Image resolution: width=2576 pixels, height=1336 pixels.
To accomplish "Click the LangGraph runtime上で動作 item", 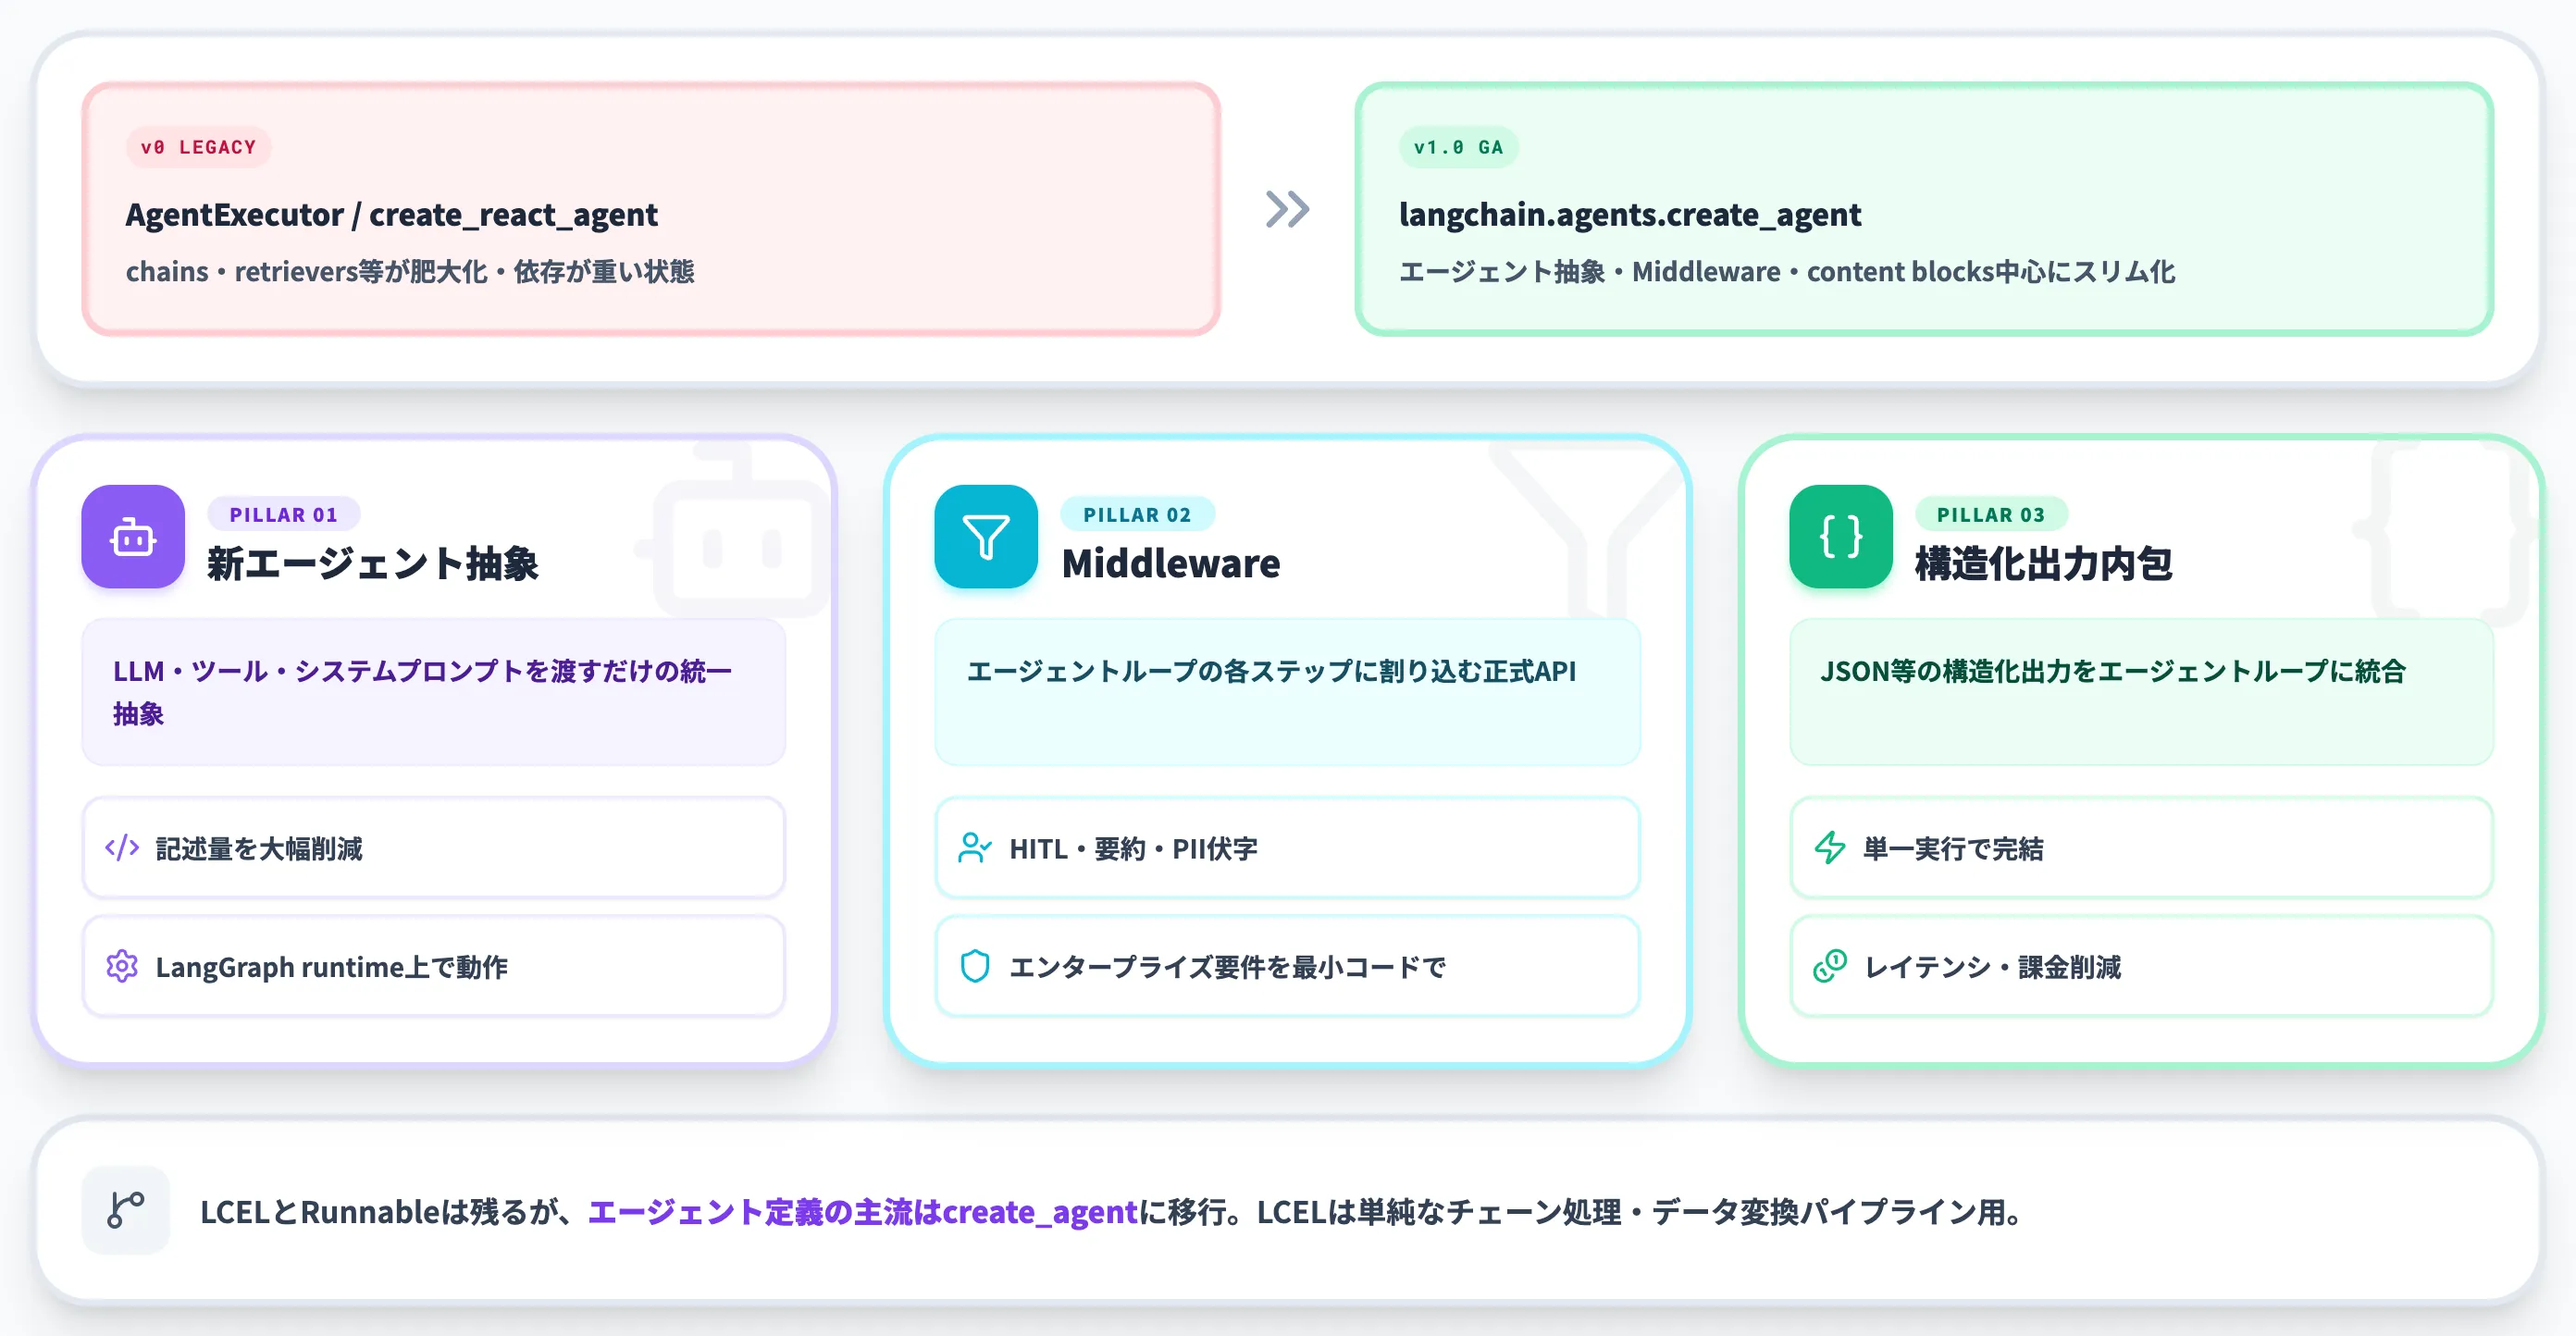I will [433, 966].
